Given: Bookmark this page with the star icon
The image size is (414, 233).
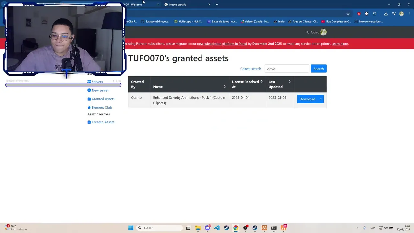Looking at the screenshot, I should coord(348,14).
